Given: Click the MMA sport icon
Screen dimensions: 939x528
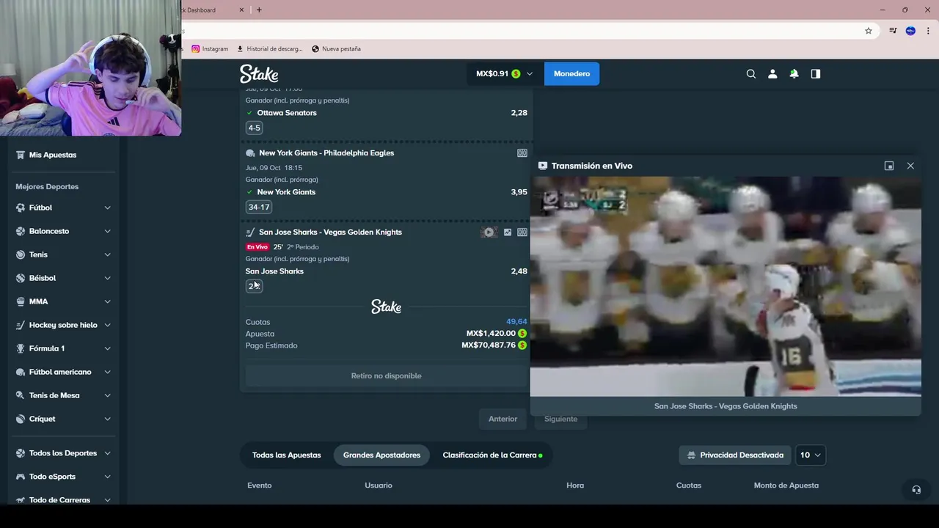Looking at the screenshot, I should (x=21, y=301).
